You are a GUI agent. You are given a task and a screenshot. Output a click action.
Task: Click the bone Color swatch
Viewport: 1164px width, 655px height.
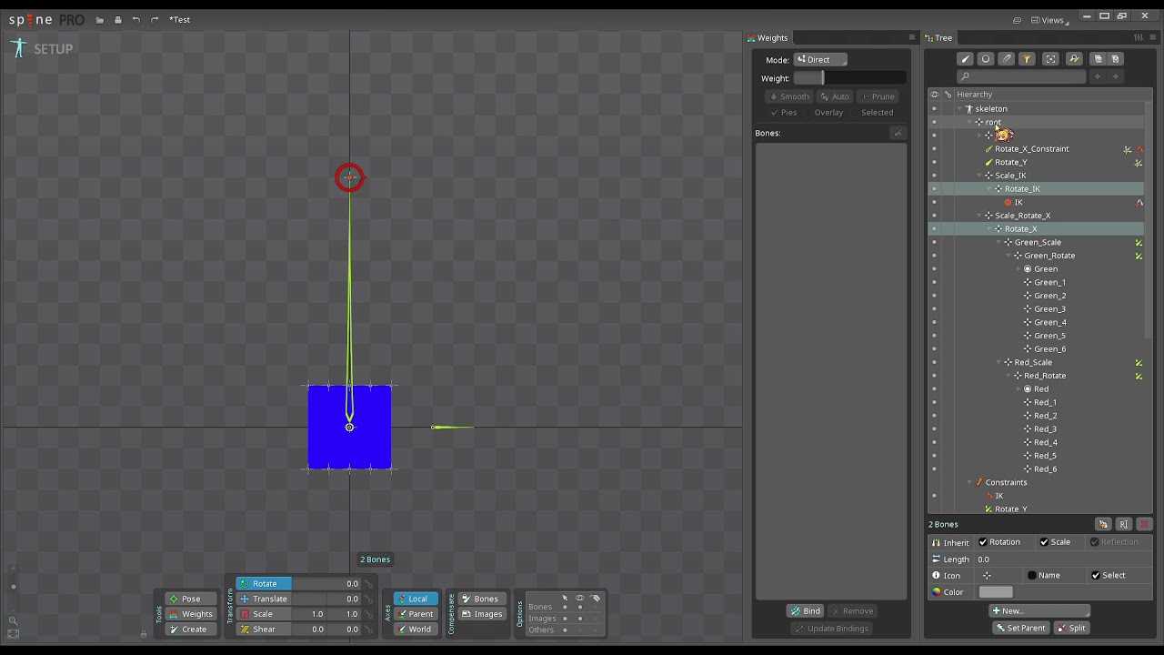click(x=996, y=592)
